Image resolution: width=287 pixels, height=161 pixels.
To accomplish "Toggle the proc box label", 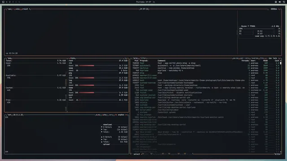I will click(x=135, y=58).
